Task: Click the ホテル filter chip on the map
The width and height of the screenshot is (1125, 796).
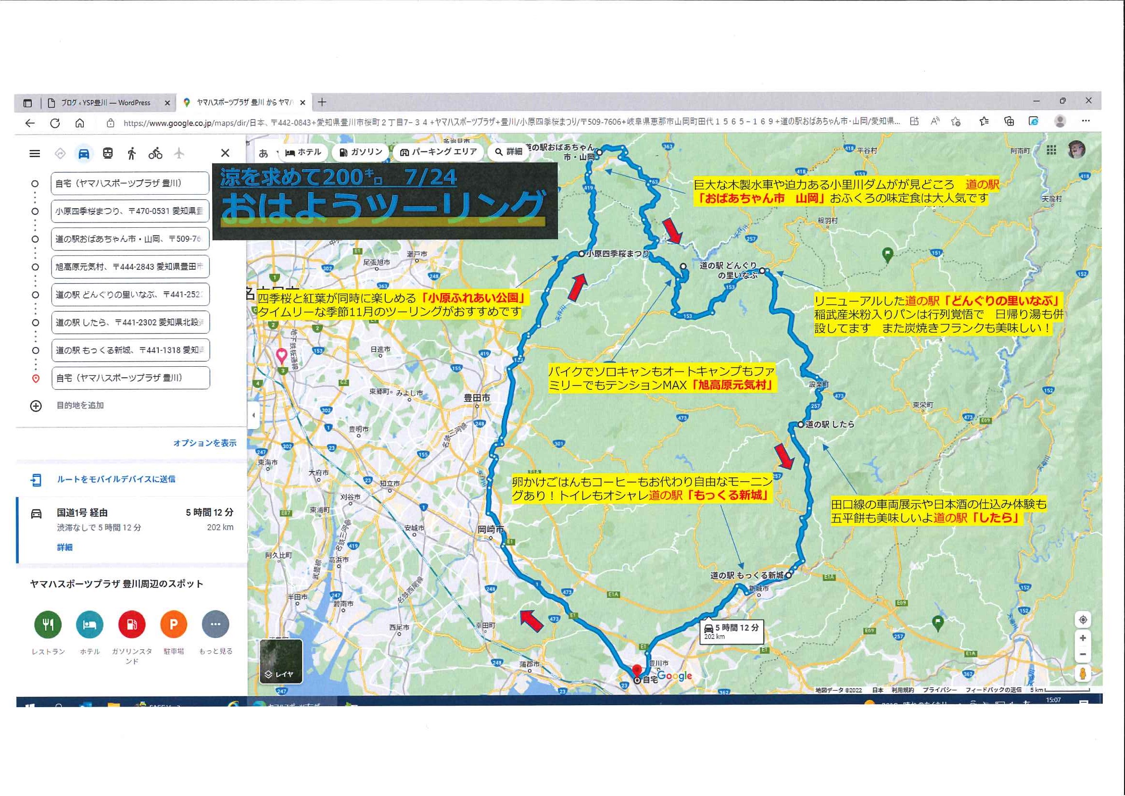Action: [303, 152]
